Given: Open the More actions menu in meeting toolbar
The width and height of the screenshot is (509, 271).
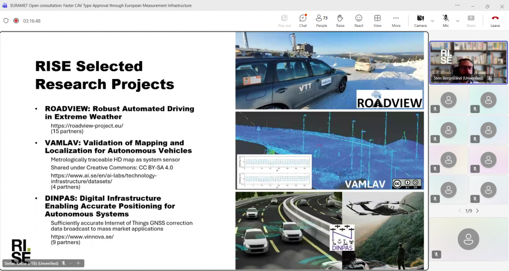Looking at the screenshot, I should 396,21.
